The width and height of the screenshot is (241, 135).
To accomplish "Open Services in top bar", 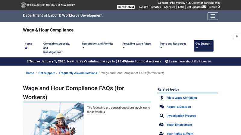I will point(156,7).
